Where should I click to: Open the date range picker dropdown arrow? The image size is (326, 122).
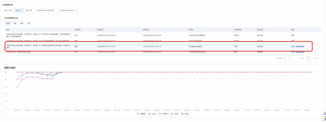click(77, 10)
